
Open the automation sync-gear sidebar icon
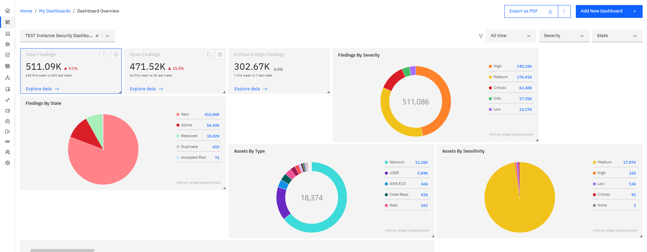coord(7,89)
